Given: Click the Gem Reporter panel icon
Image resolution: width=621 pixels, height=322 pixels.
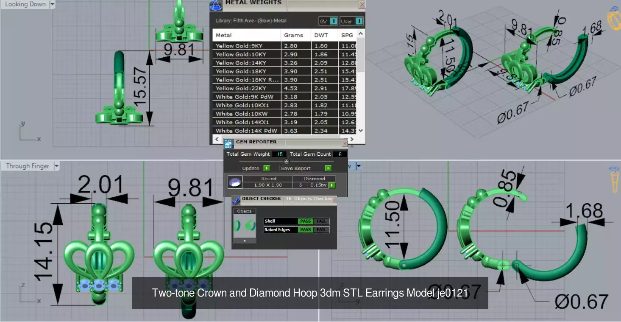Looking at the screenshot, I should [x=228, y=143].
